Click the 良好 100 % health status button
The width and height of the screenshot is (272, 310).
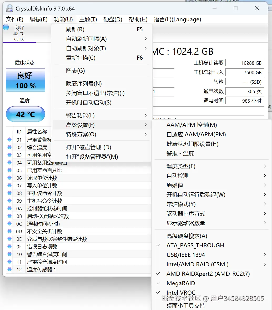click(26, 80)
